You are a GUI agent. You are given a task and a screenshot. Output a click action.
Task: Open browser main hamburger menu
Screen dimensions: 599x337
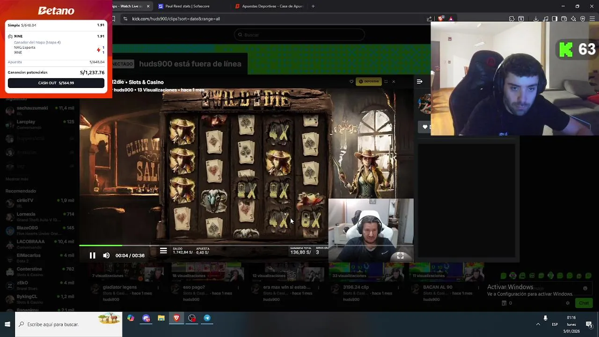click(592, 19)
